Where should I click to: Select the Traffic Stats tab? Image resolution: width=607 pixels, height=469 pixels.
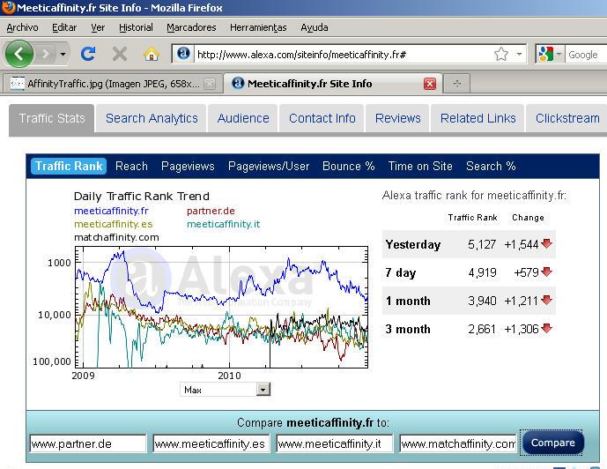pos(51,118)
